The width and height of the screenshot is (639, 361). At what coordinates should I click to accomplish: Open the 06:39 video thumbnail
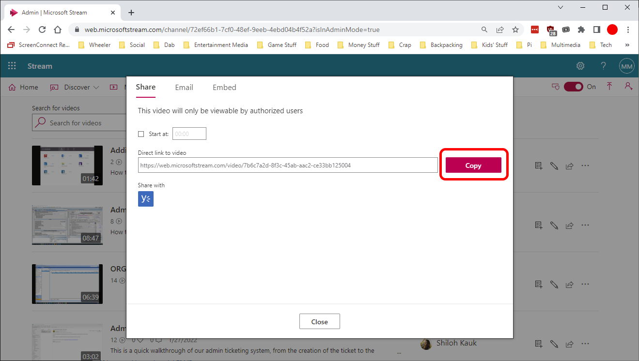tap(67, 284)
